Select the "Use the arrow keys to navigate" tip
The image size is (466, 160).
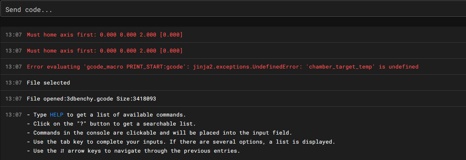click(x=133, y=151)
